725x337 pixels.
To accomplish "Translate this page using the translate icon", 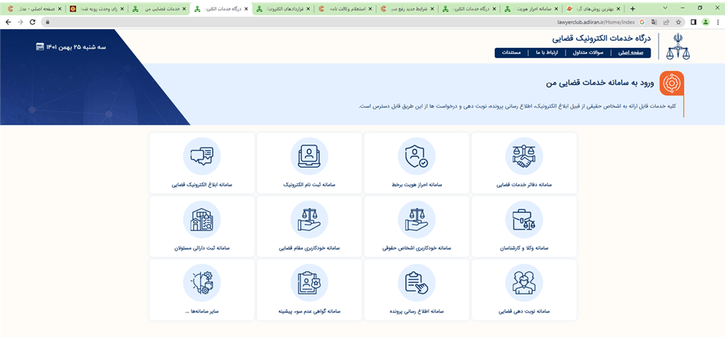I will coord(654,22).
